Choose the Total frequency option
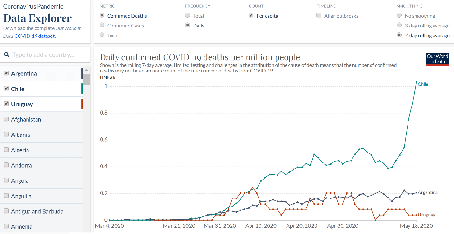 coord(188,16)
